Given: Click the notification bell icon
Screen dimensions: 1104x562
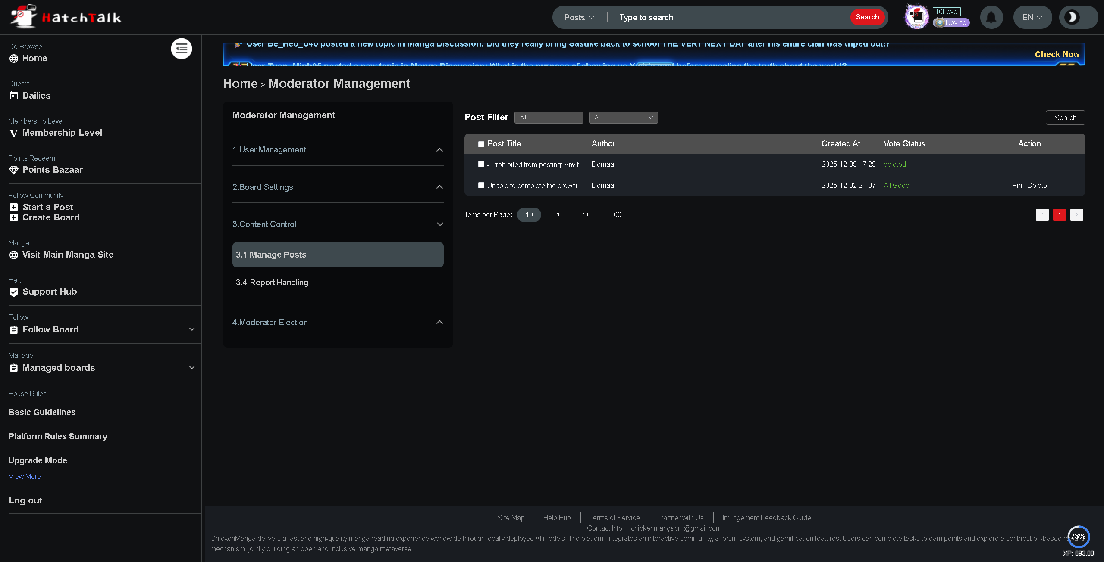Looking at the screenshot, I should click(991, 17).
